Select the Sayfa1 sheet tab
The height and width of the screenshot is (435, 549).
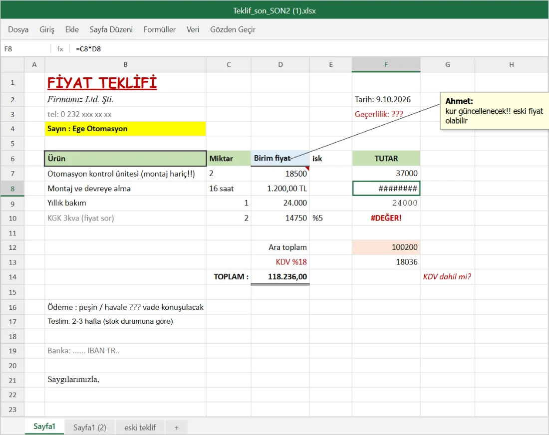click(x=44, y=427)
